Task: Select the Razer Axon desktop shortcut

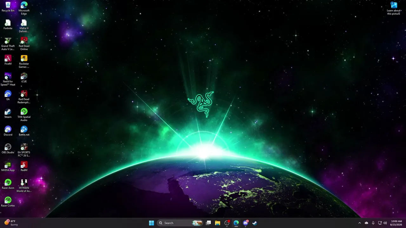Action: (8, 184)
